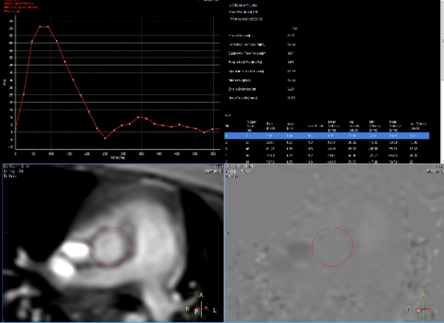Select the highlighted row 1 in the flow table
Viewport: 444px width, 323px height.
[327, 136]
